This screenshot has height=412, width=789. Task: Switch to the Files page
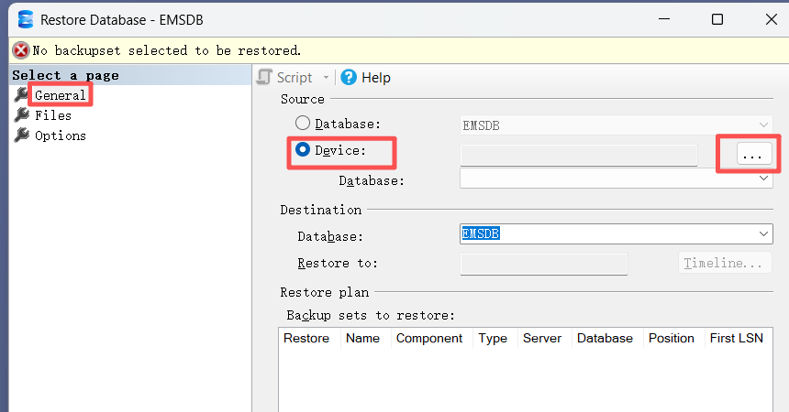[x=53, y=115]
